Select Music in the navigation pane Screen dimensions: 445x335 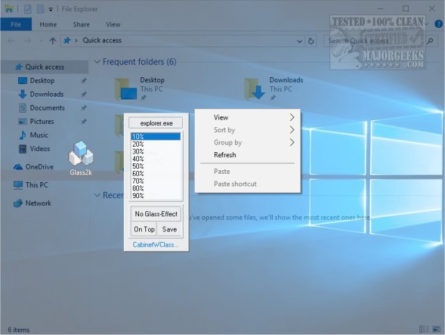39,135
